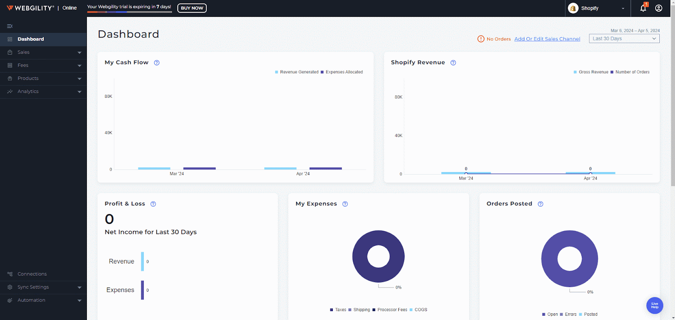This screenshot has height=320, width=675.
Task: Expand the Sales menu in sidebar
Action: 43,52
